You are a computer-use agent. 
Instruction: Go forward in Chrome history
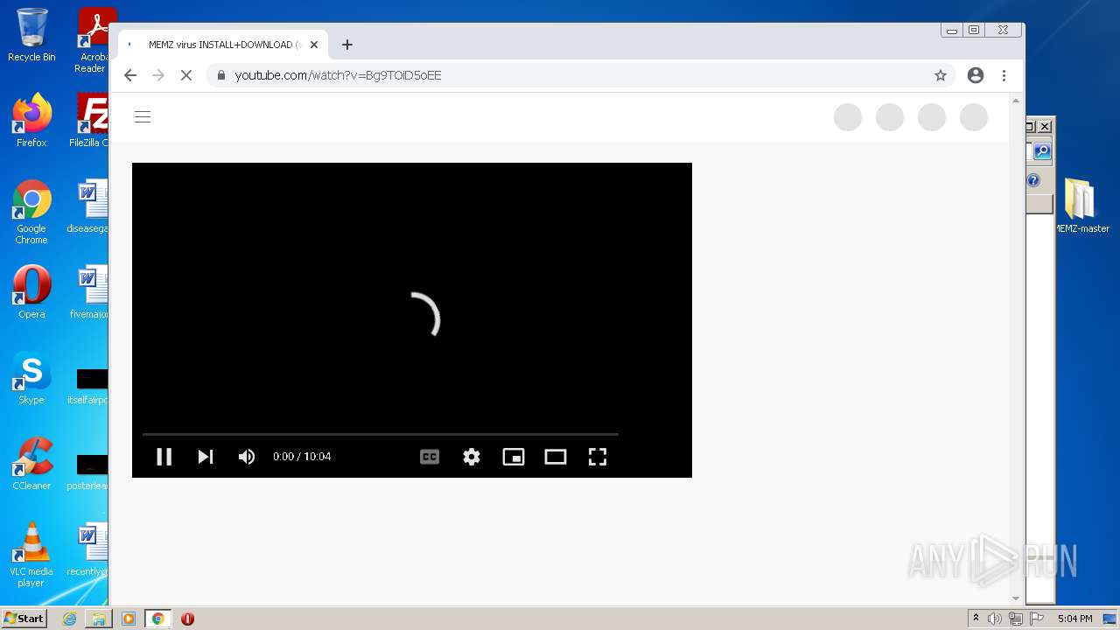158,75
